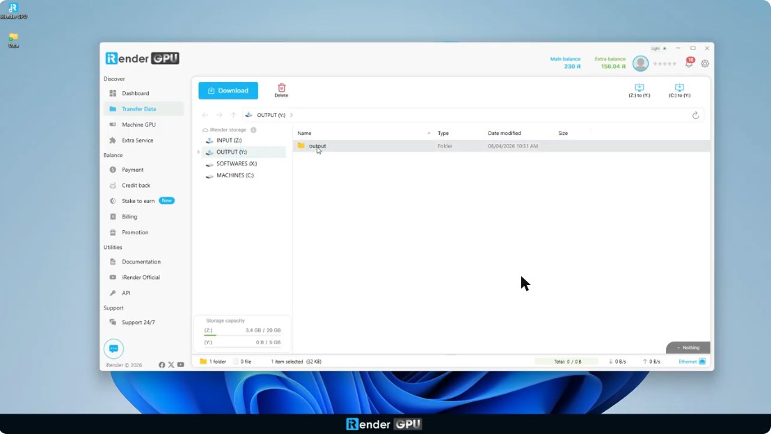This screenshot has width=771, height=434.
Task: Open the Payment page
Action: pos(143,170)
